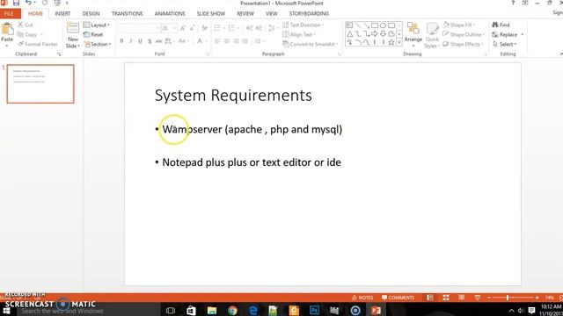Click the Format Painter brush

pyautogui.click(x=37, y=44)
